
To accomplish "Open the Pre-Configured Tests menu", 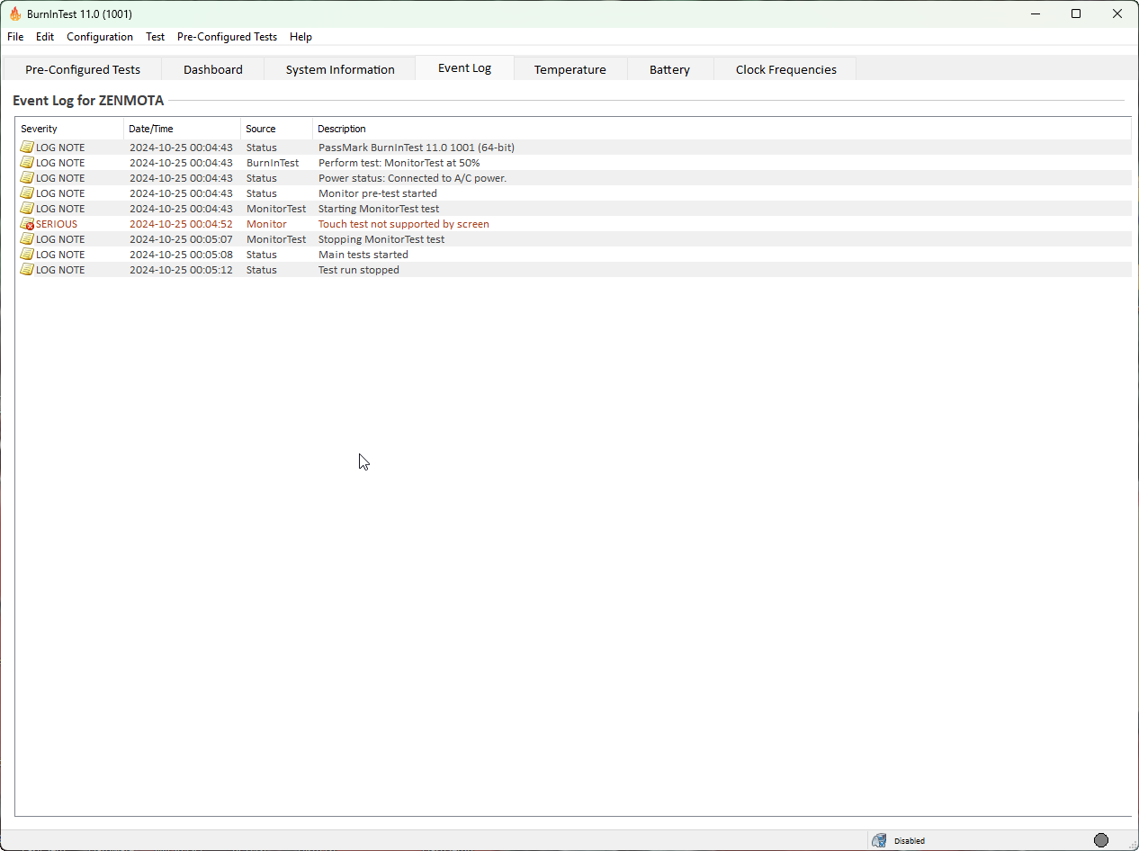I will pos(227,37).
